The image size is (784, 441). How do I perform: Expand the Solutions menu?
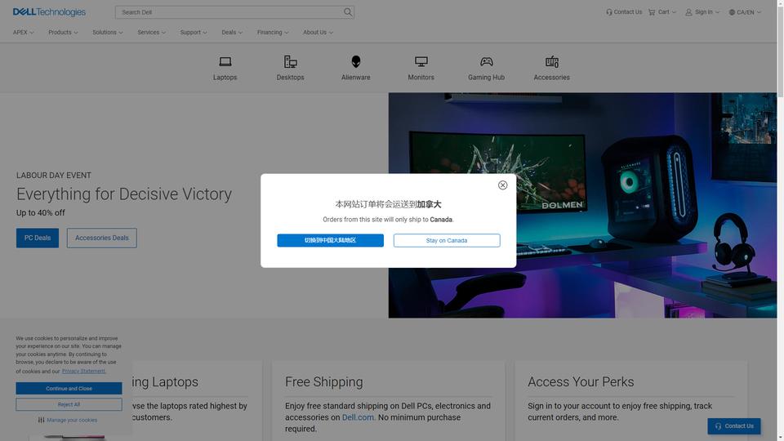[108, 32]
